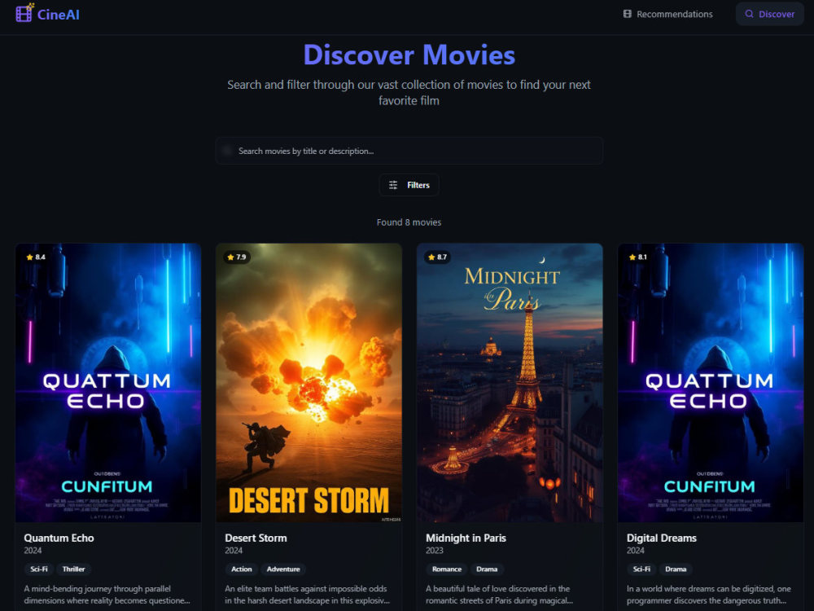
Task: Click the Filters sliders icon
Action: [393, 185]
